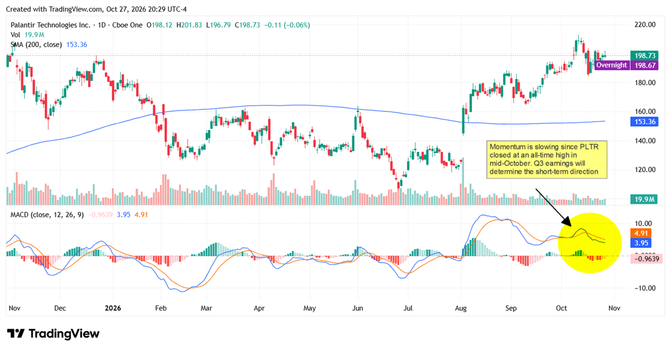Click the Dec time axis label
Viewport: 671px width, 351px height.
tap(60, 307)
